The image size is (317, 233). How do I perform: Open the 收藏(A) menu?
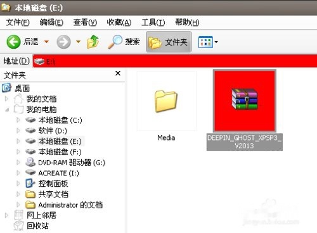tap(119, 22)
